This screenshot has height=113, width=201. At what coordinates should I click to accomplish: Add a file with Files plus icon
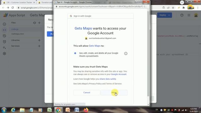(x=39, y=23)
